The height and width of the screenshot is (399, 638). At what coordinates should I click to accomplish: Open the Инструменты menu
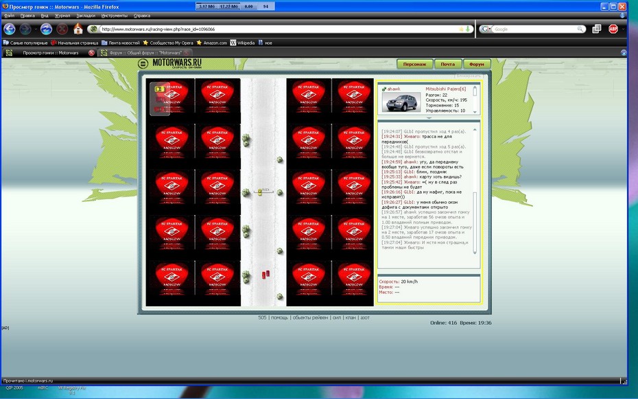pos(115,16)
